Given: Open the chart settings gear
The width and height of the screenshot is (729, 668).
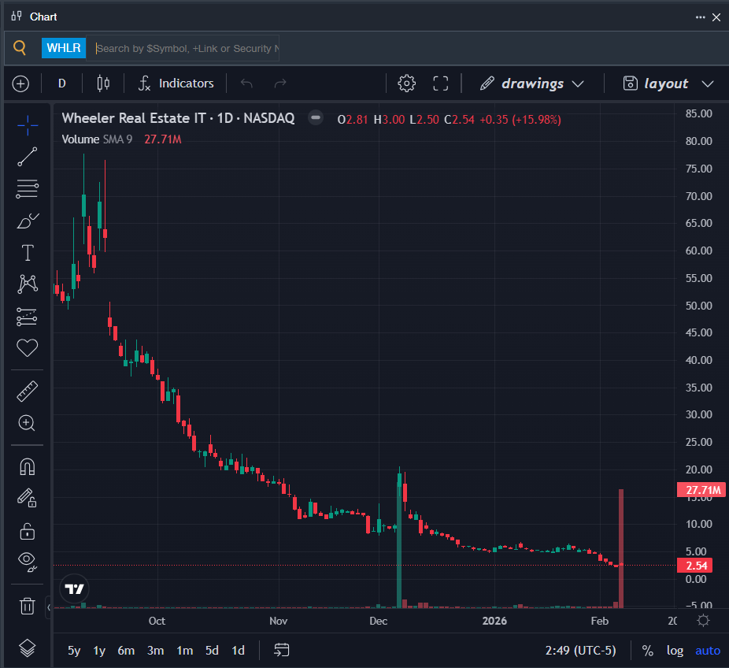Looking at the screenshot, I should [406, 83].
